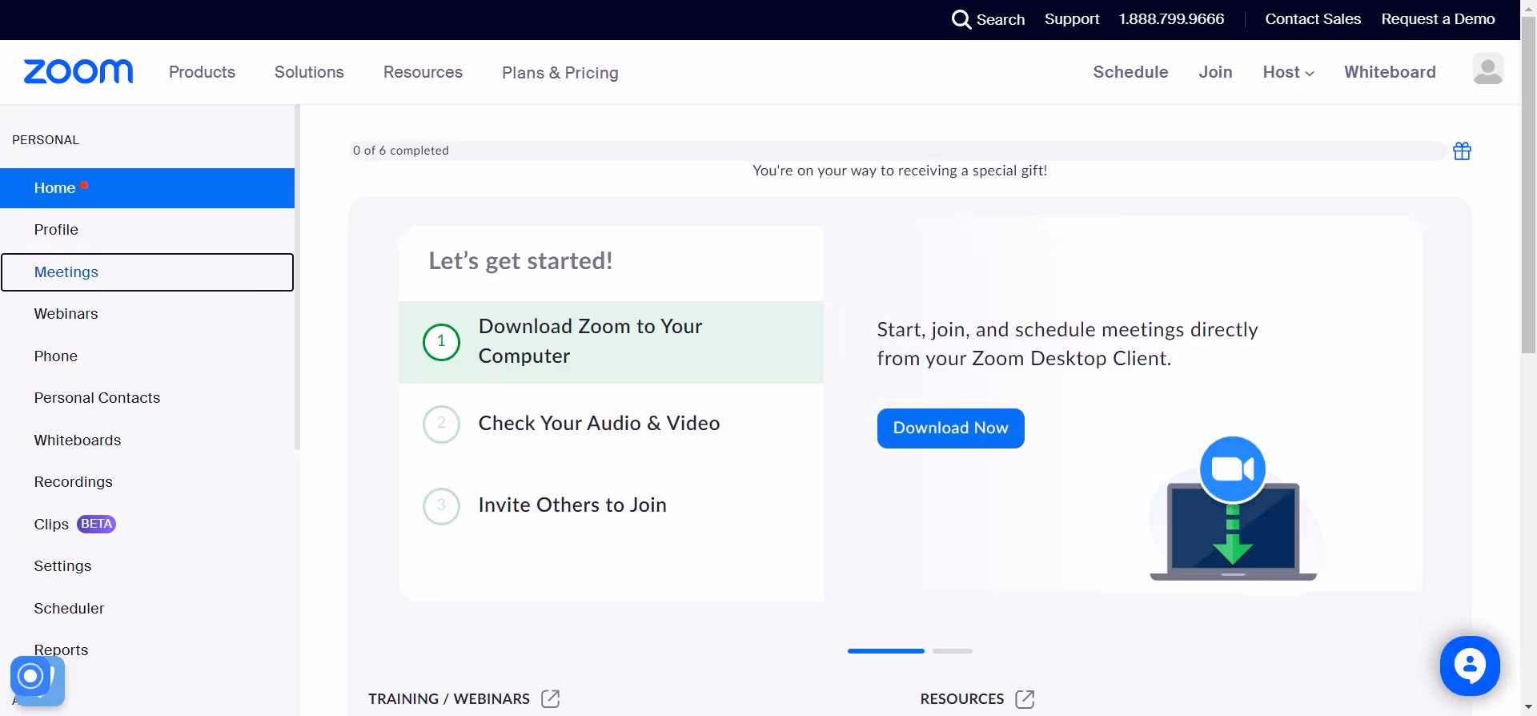Click the phone number 1.888.799.9666
1537x716 pixels.
1171,19
